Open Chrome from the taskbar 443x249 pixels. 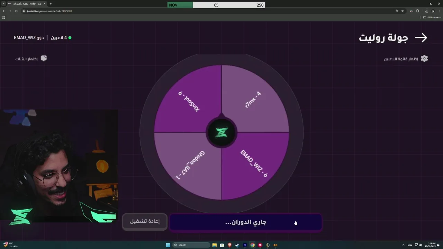tap(253, 245)
